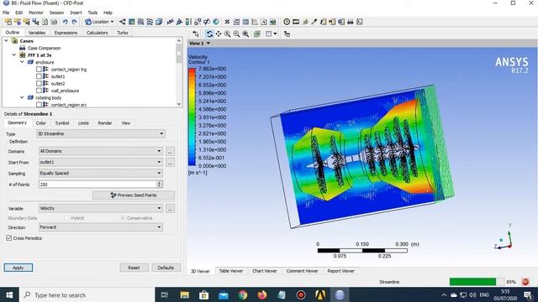Screen dimensions: 538x302
Task: Open the Variable dropdown showing Velocity
Action: click(101, 208)
